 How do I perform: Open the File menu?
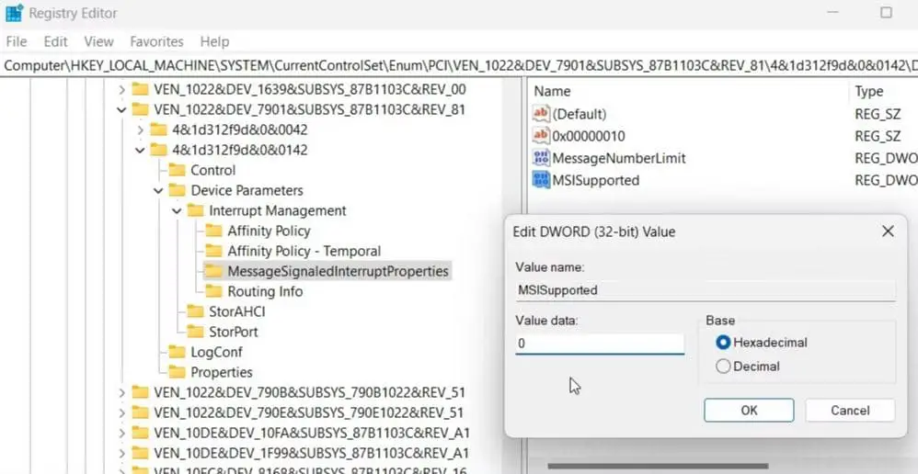[17, 41]
